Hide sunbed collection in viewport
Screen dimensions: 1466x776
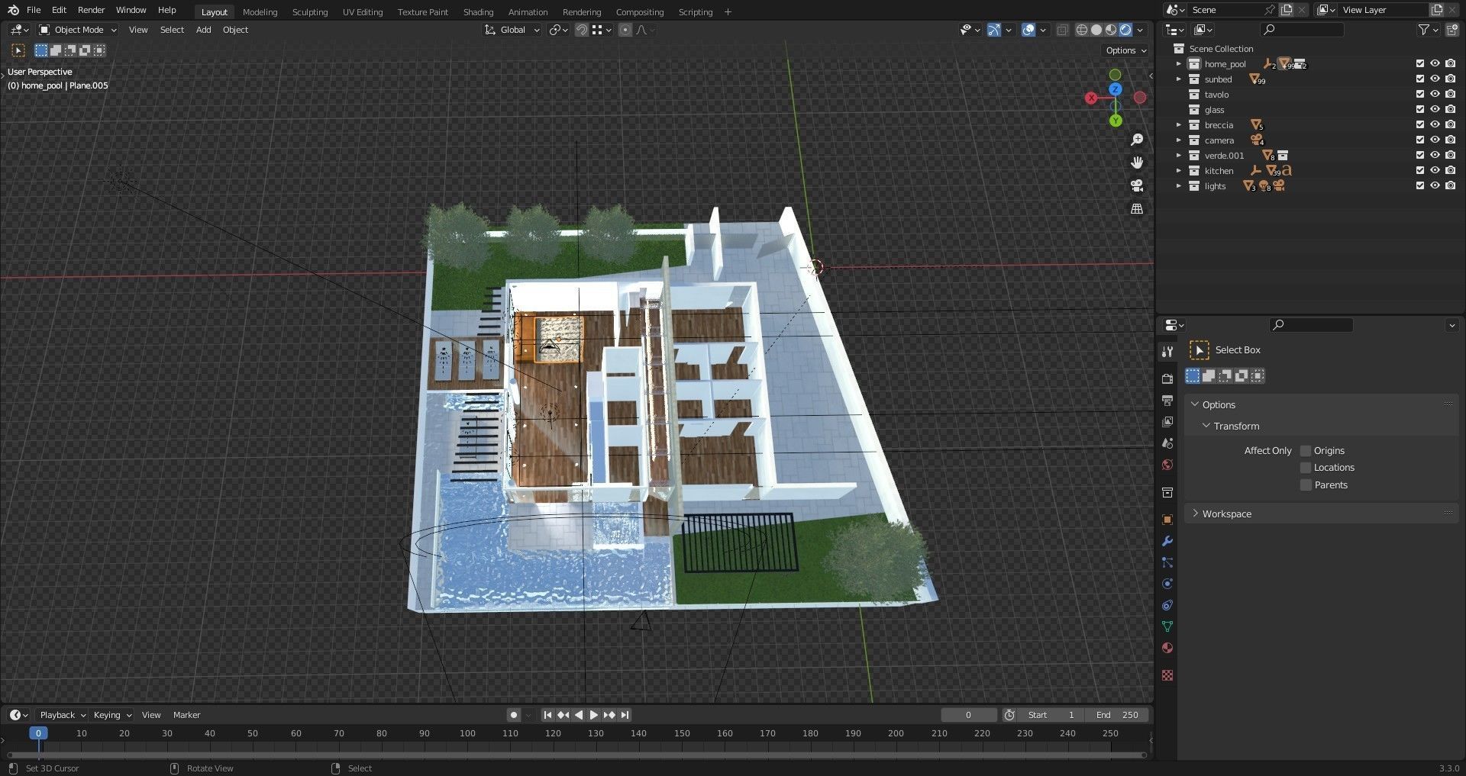pyautogui.click(x=1435, y=79)
